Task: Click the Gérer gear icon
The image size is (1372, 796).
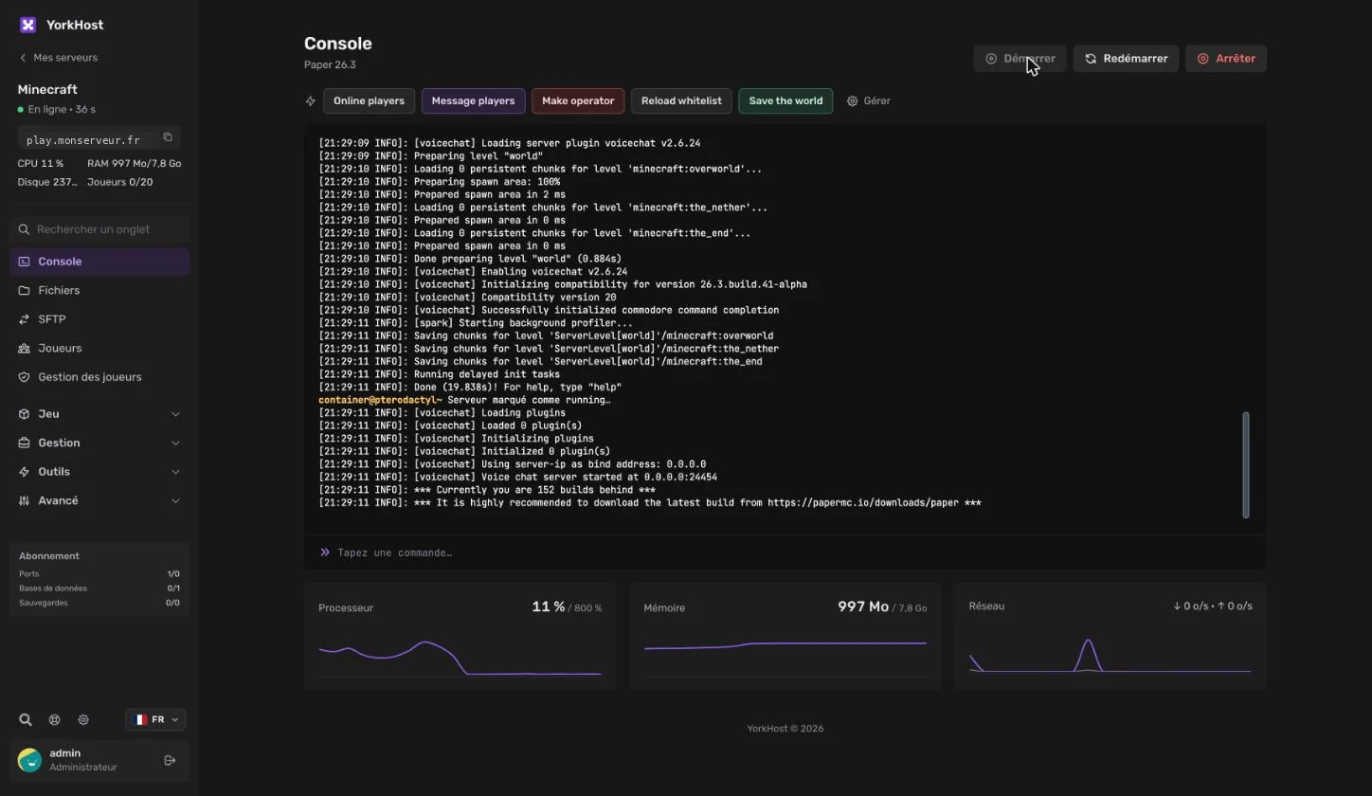Action: coord(852,101)
